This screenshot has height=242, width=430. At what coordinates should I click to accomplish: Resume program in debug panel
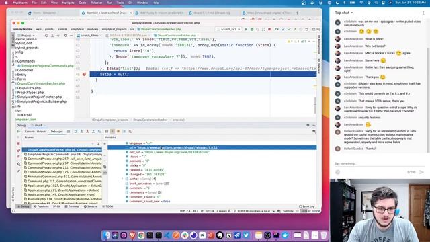pyautogui.click(x=19, y=132)
